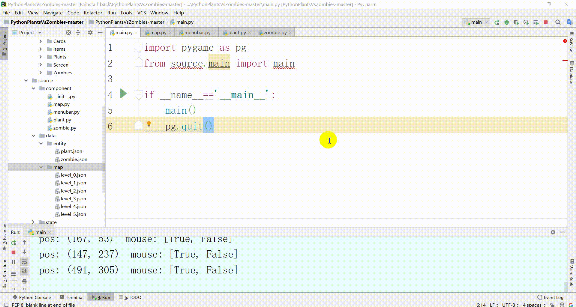This screenshot has width=576, height=307.
Task: Click the up-arrow stack trace icon
Action: [24, 242]
